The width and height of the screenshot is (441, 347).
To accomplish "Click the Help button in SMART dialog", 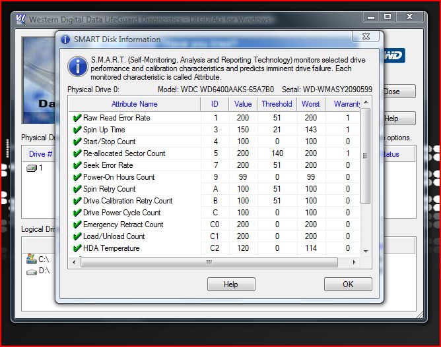I will [x=231, y=284].
